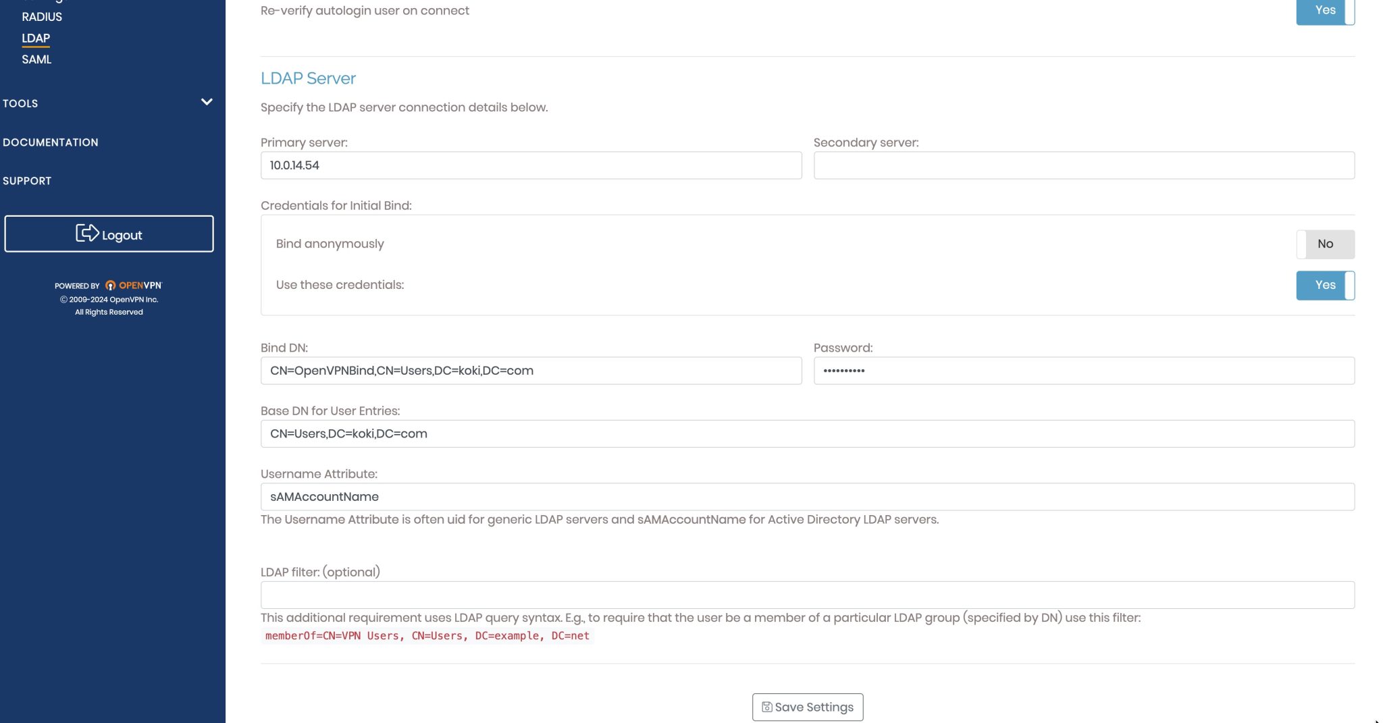This screenshot has height=723, width=1383.
Task: Click the Username Attribute field
Action: pyautogui.click(x=808, y=496)
